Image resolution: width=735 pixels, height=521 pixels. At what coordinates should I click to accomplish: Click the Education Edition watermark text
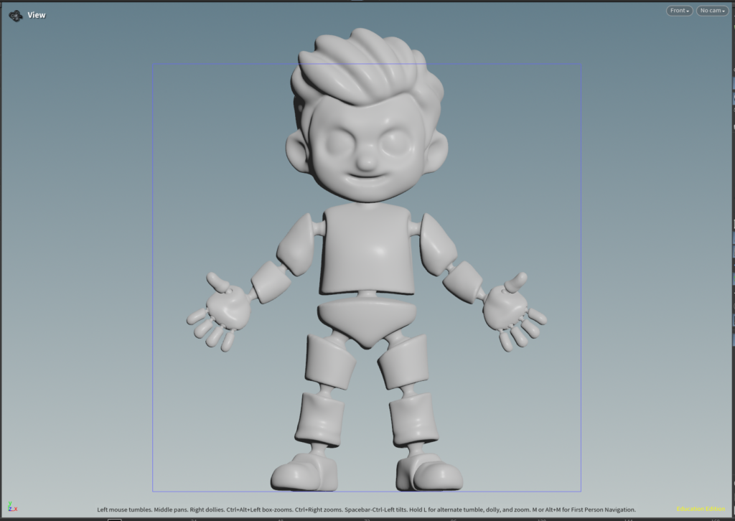700,510
